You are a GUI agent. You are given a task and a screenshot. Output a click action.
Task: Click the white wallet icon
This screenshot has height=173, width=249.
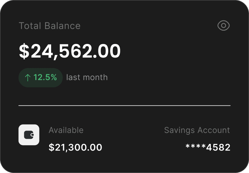[x=29, y=135]
